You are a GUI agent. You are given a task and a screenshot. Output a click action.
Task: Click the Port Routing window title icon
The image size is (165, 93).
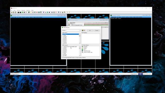pos(69,20)
